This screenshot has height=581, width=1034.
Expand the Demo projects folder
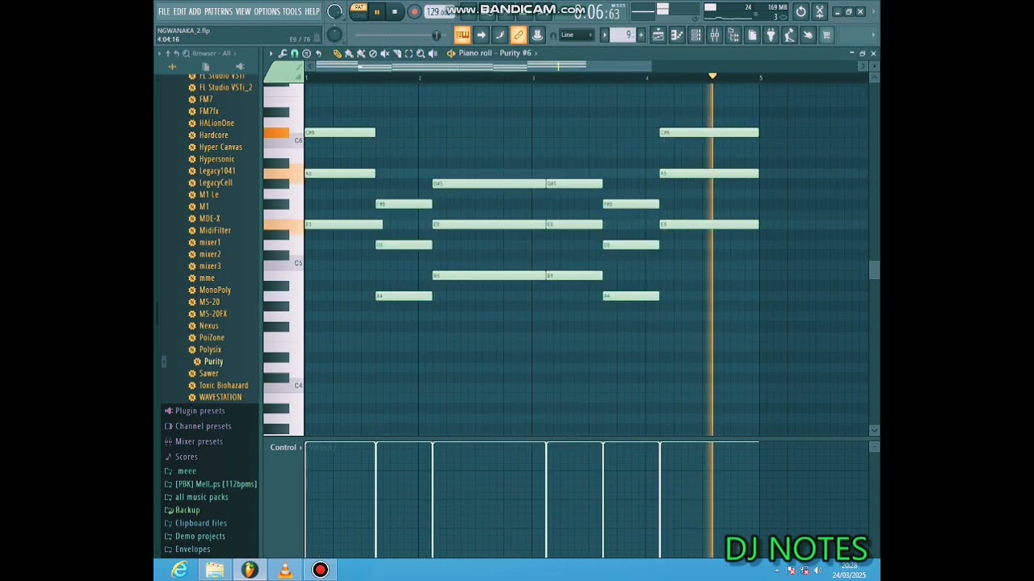pos(200,536)
